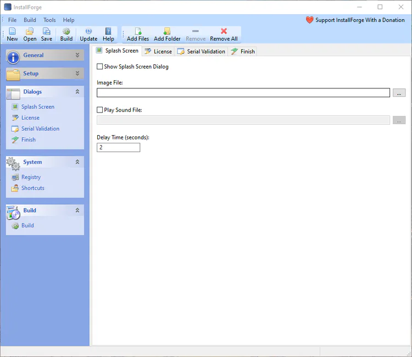Expand the General section chevron
This screenshot has height=357, width=412.
(x=77, y=55)
